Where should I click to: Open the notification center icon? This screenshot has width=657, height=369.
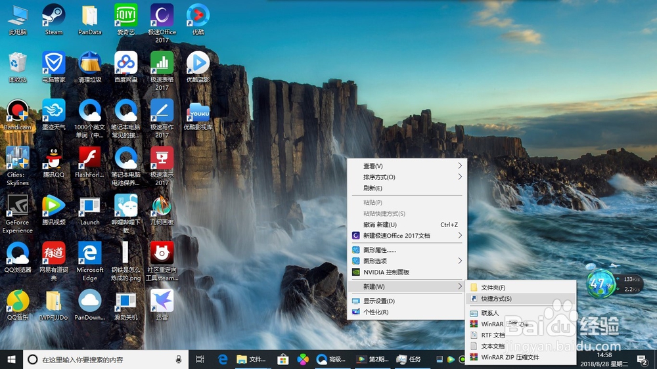click(x=641, y=359)
